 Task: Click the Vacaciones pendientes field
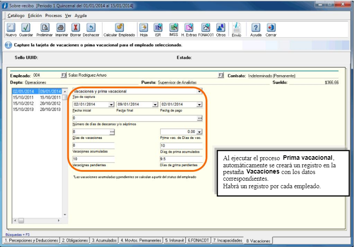(93, 159)
